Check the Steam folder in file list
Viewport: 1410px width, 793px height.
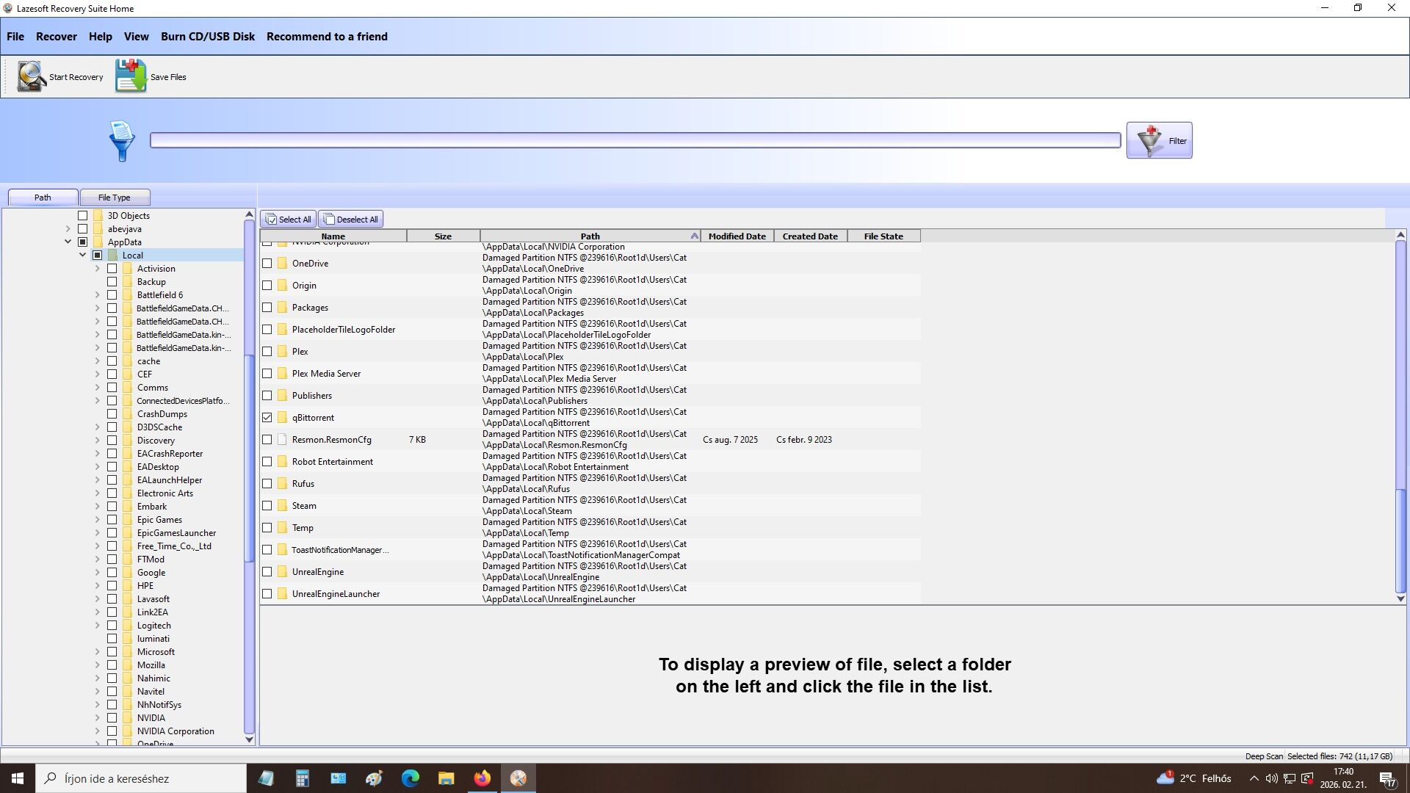pos(267,506)
